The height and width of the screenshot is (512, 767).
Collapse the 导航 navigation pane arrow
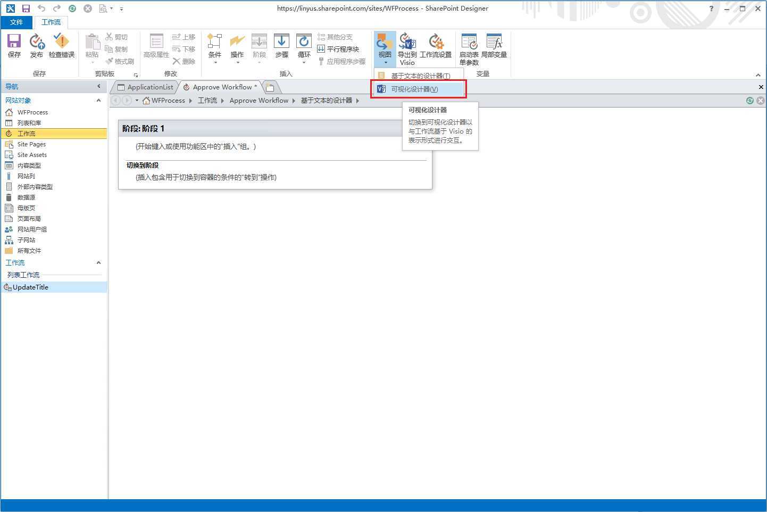point(98,86)
